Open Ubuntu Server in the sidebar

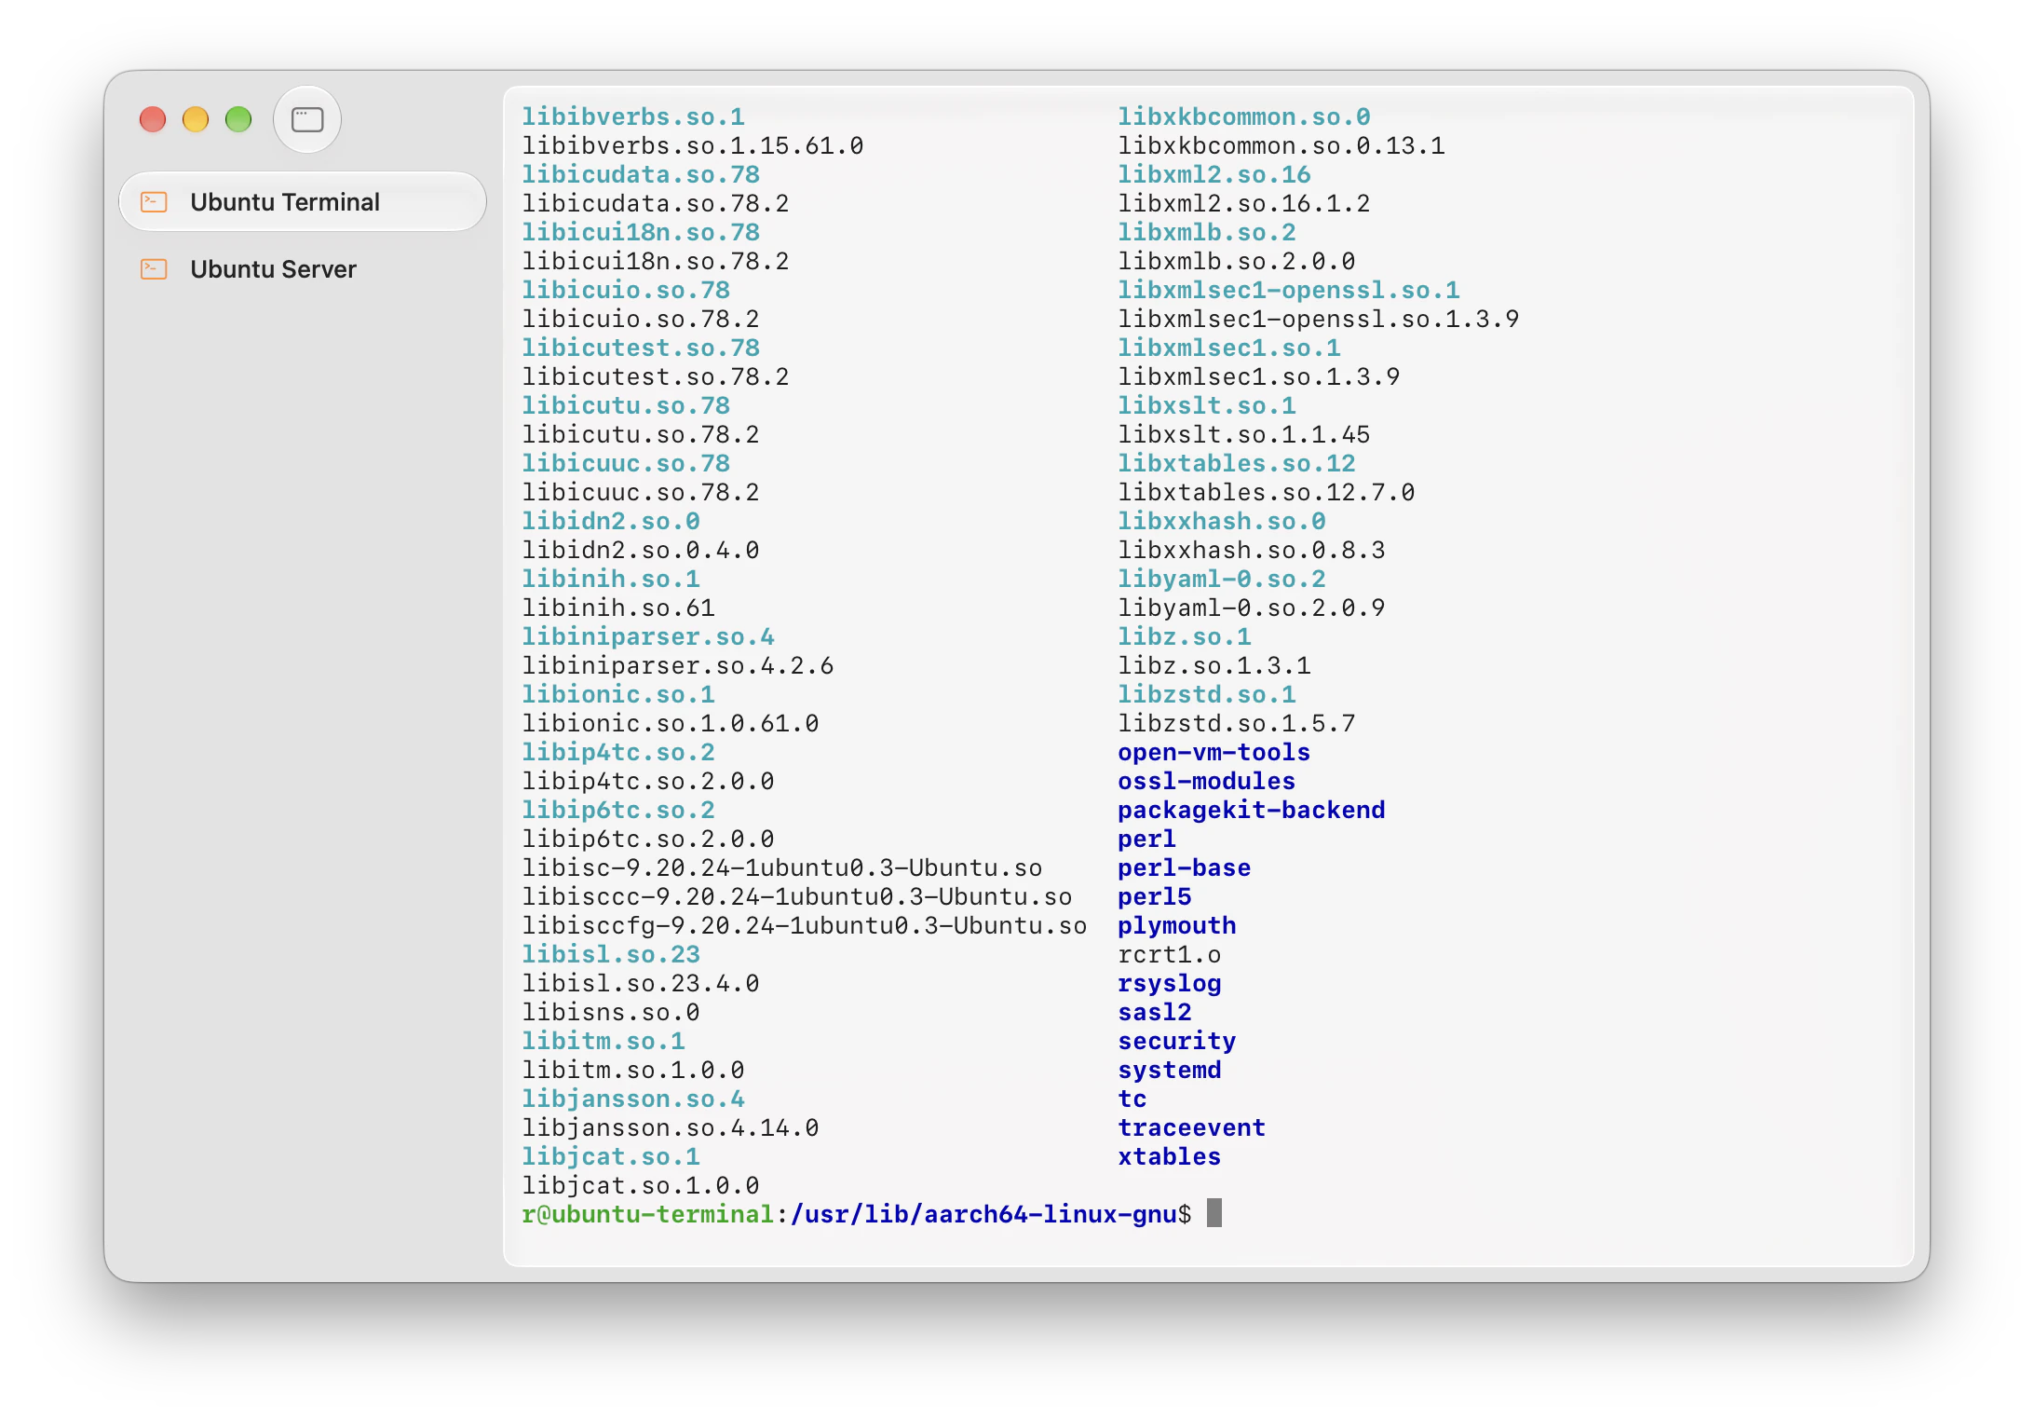click(x=303, y=269)
